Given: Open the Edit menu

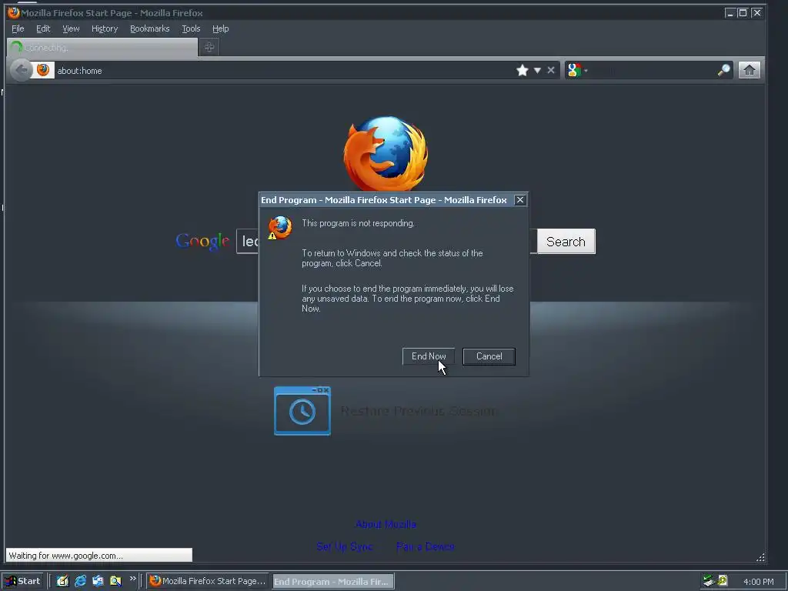Looking at the screenshot, I should point(43,28).
